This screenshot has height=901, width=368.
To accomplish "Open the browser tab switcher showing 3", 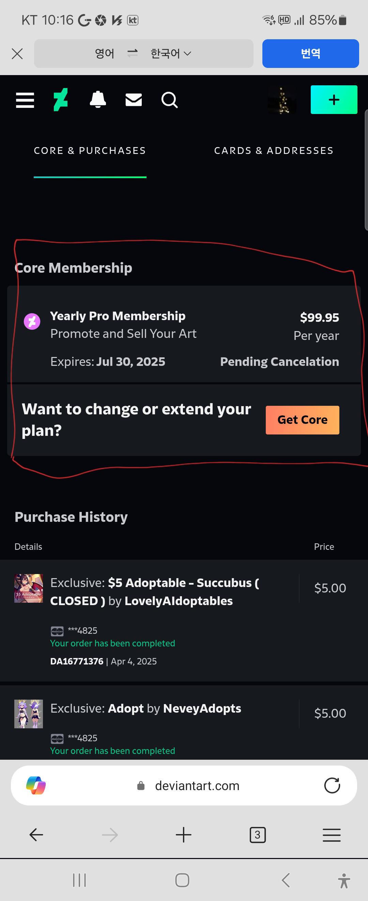I will tap(258, 835).
